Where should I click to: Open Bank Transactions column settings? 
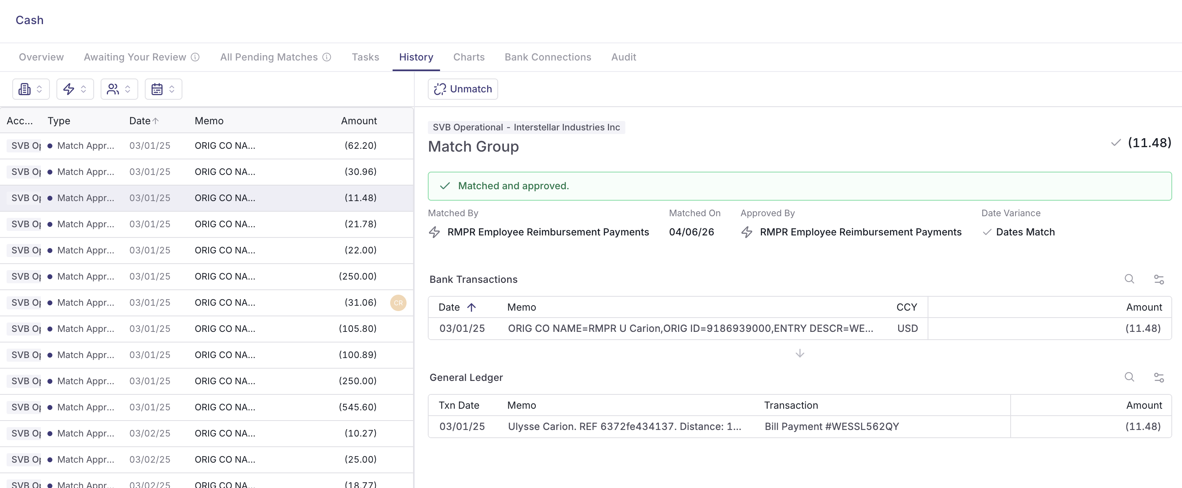tap(1159, 279)
